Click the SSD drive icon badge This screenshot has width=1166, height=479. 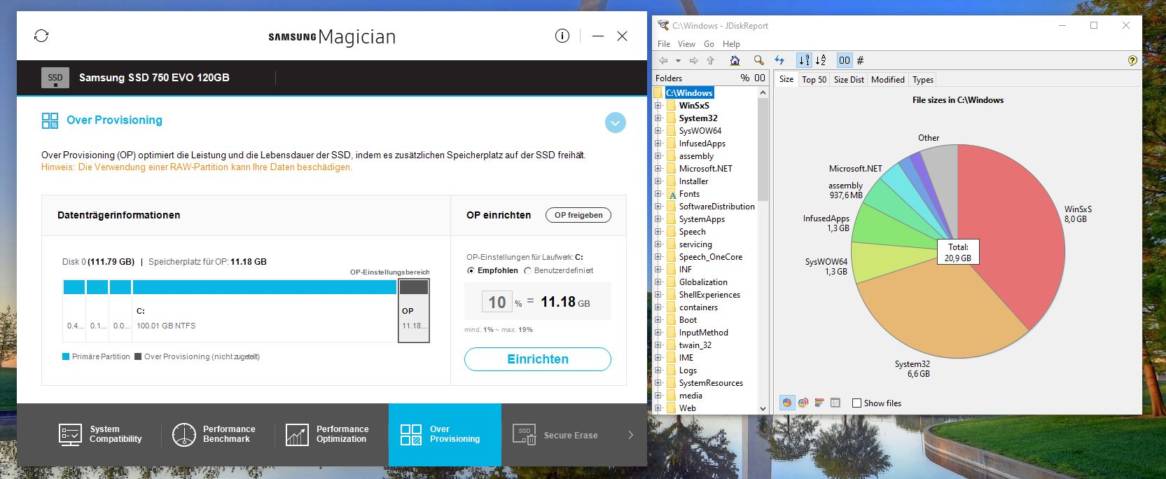pos(55,78)
